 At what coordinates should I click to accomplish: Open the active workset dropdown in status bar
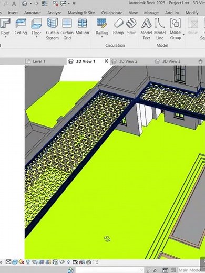point(110,270)
